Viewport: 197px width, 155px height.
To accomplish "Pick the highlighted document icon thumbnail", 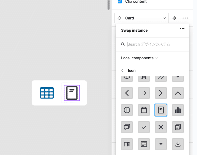I will [161, 110].
